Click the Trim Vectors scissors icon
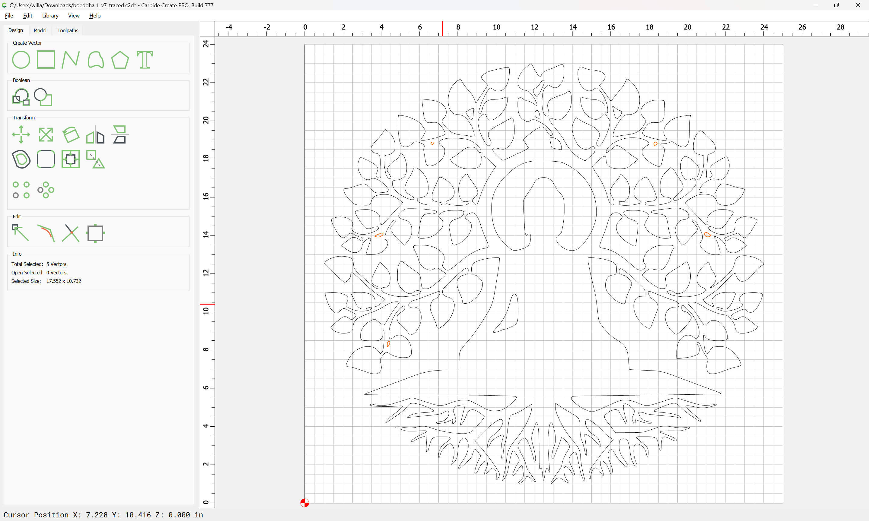Viewport: 869px width, 521px height. tap(71, 233)
